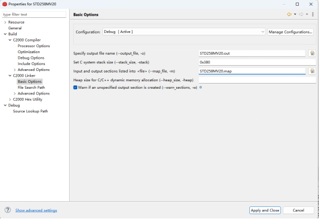Open the back history dropdown arrow

(x=295, y=14)
